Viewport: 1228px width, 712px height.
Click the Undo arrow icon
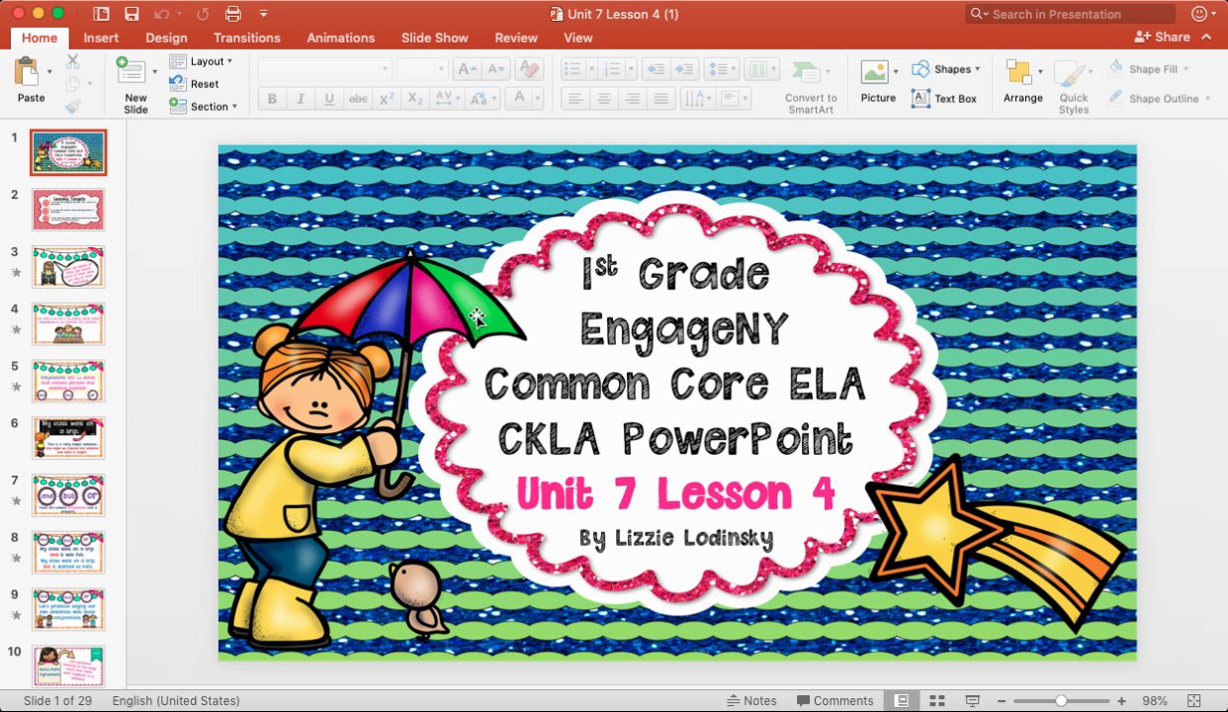pos(163,14)
